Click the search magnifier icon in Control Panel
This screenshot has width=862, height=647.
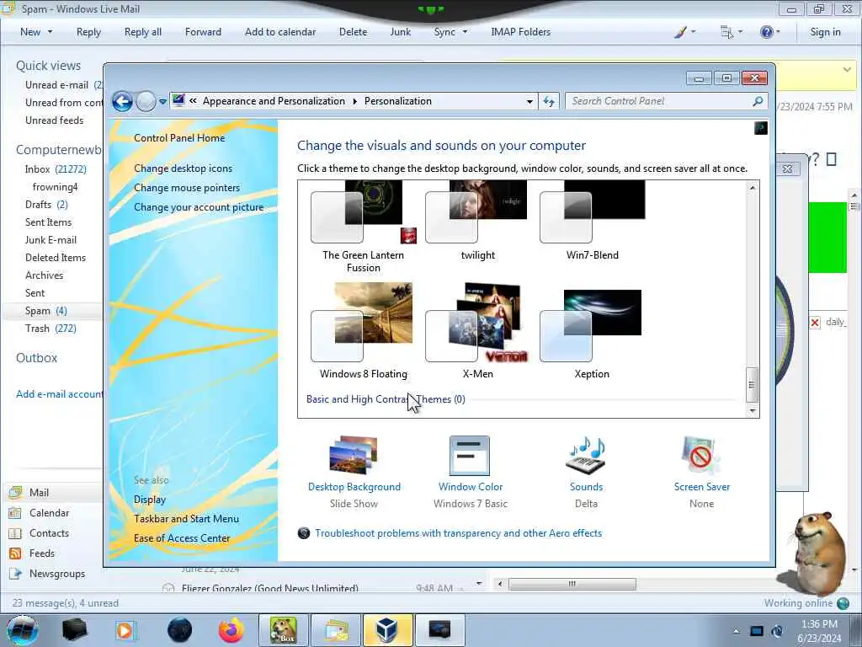click(x=758, y=101)
